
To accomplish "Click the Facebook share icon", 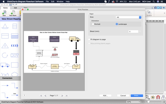I will (x=155, y=8).
